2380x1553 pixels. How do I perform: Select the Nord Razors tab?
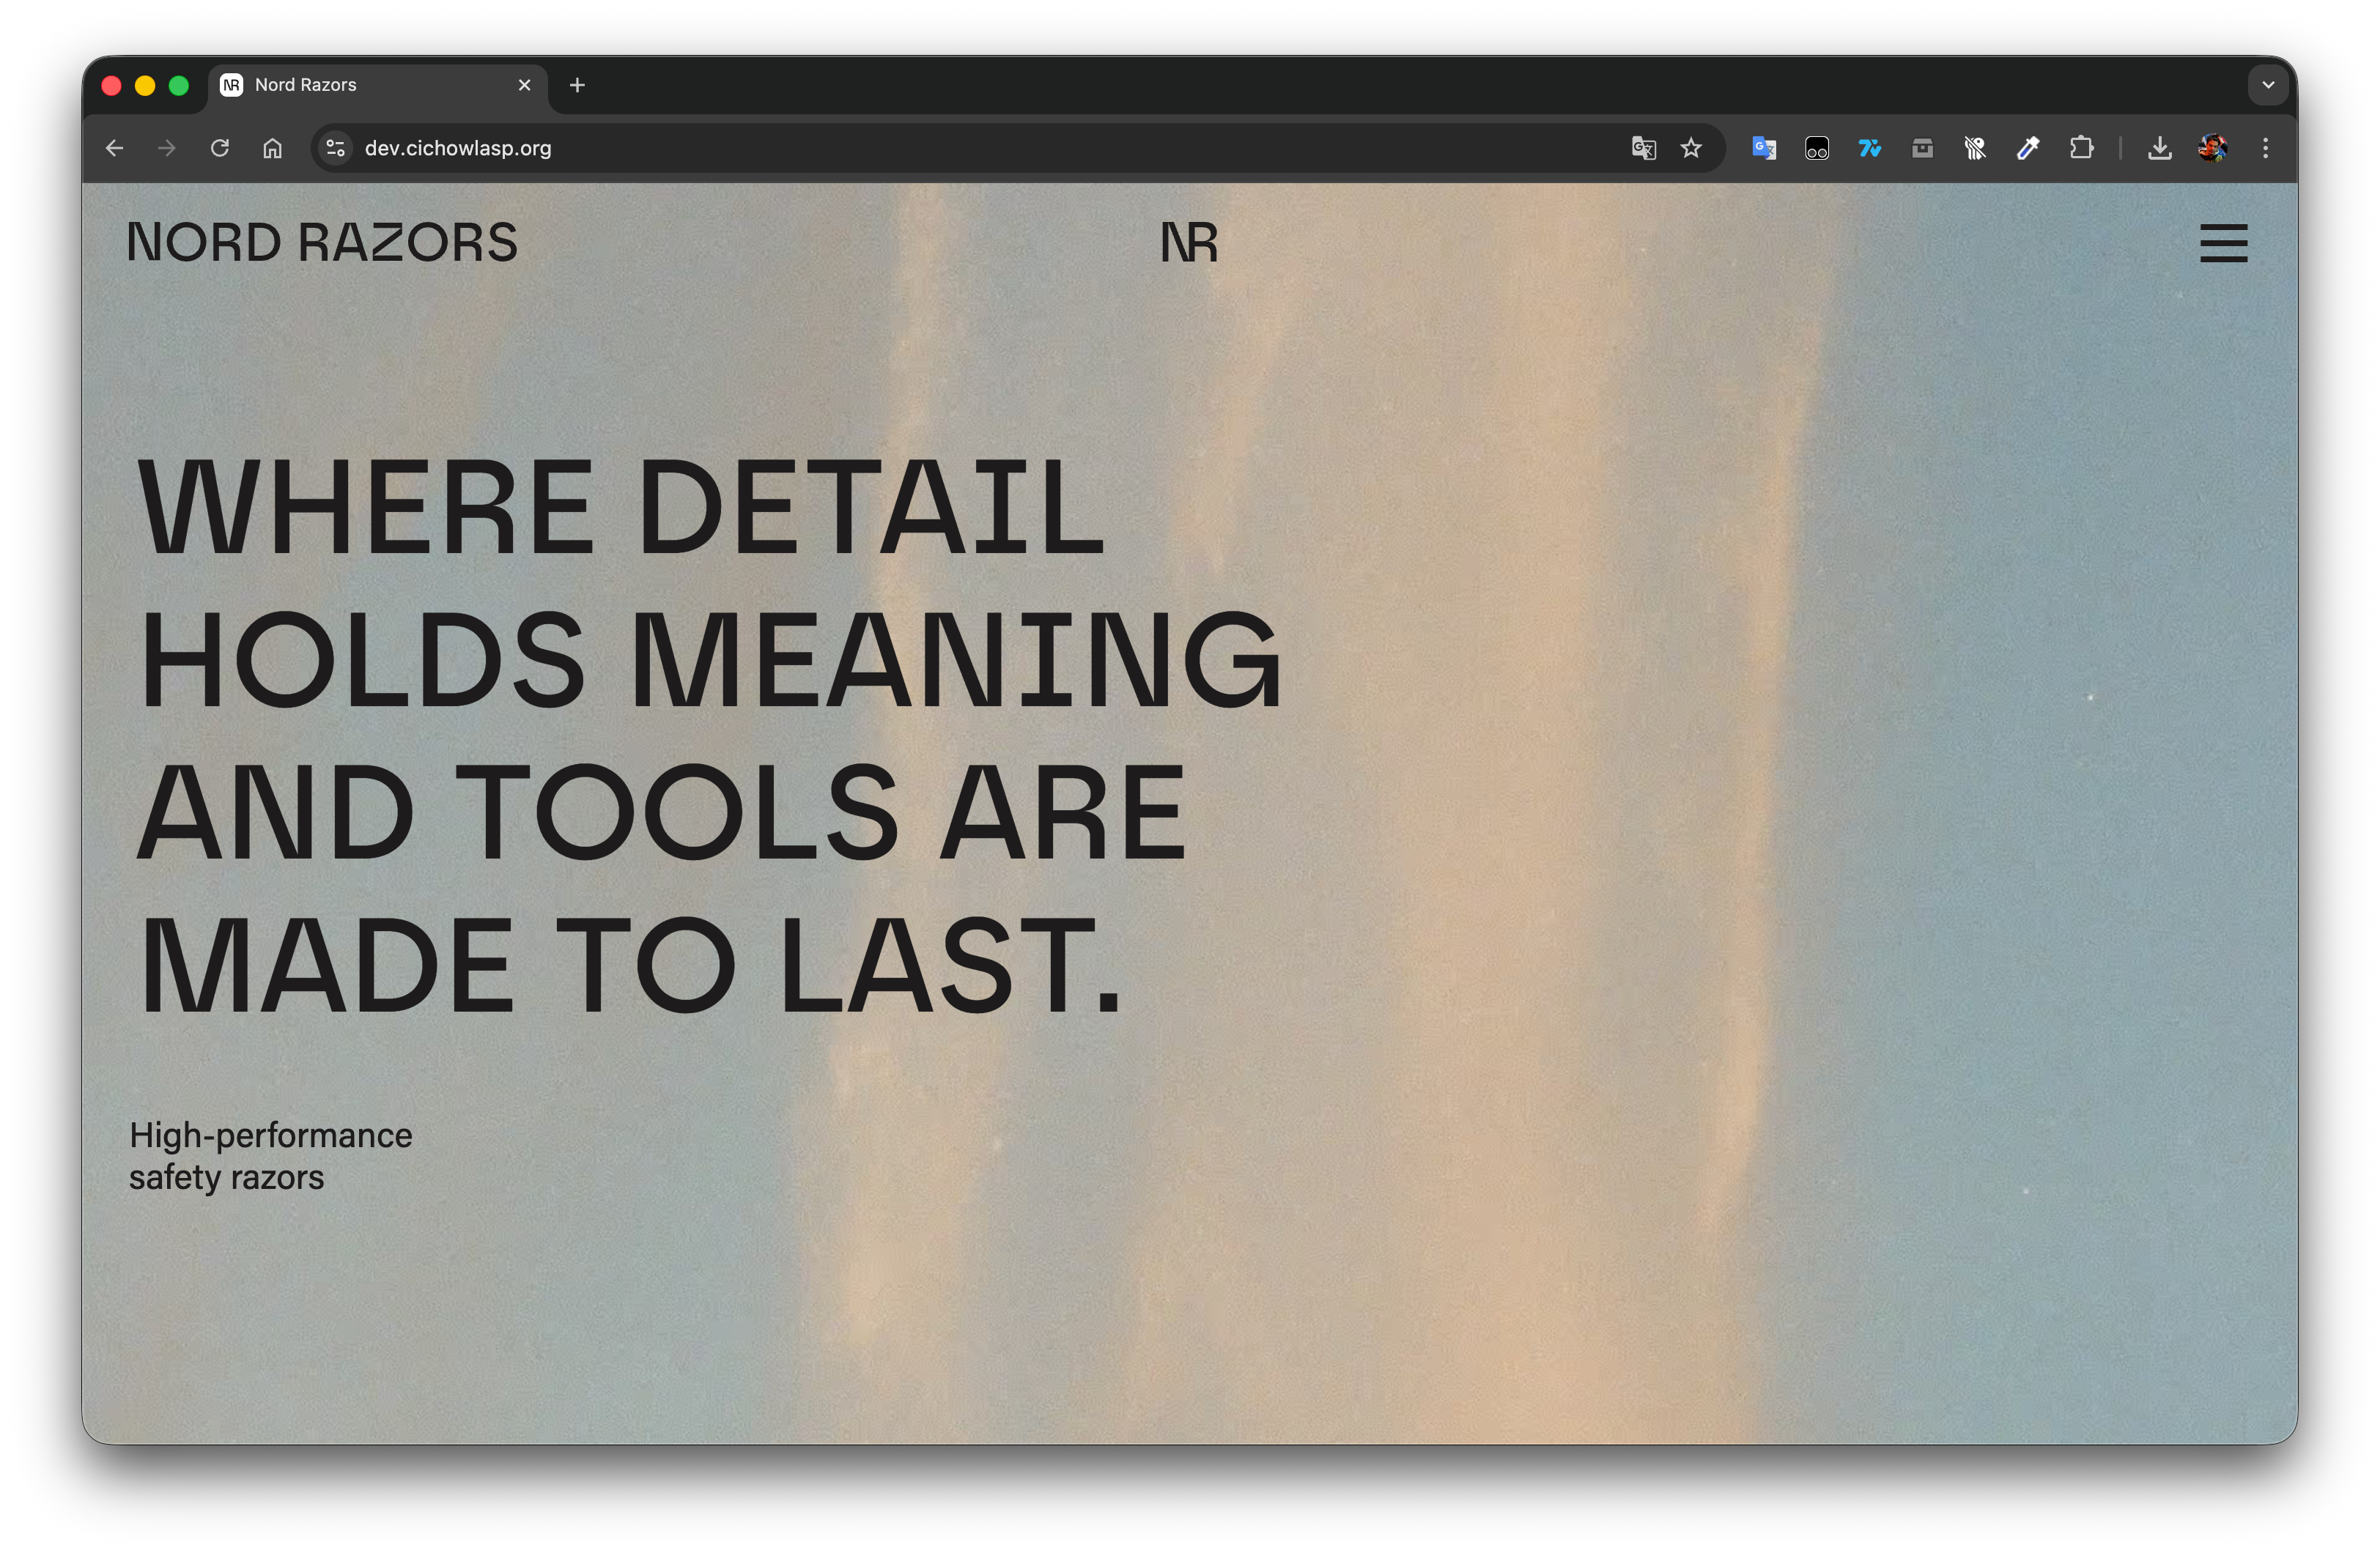(x=360, y=85)
